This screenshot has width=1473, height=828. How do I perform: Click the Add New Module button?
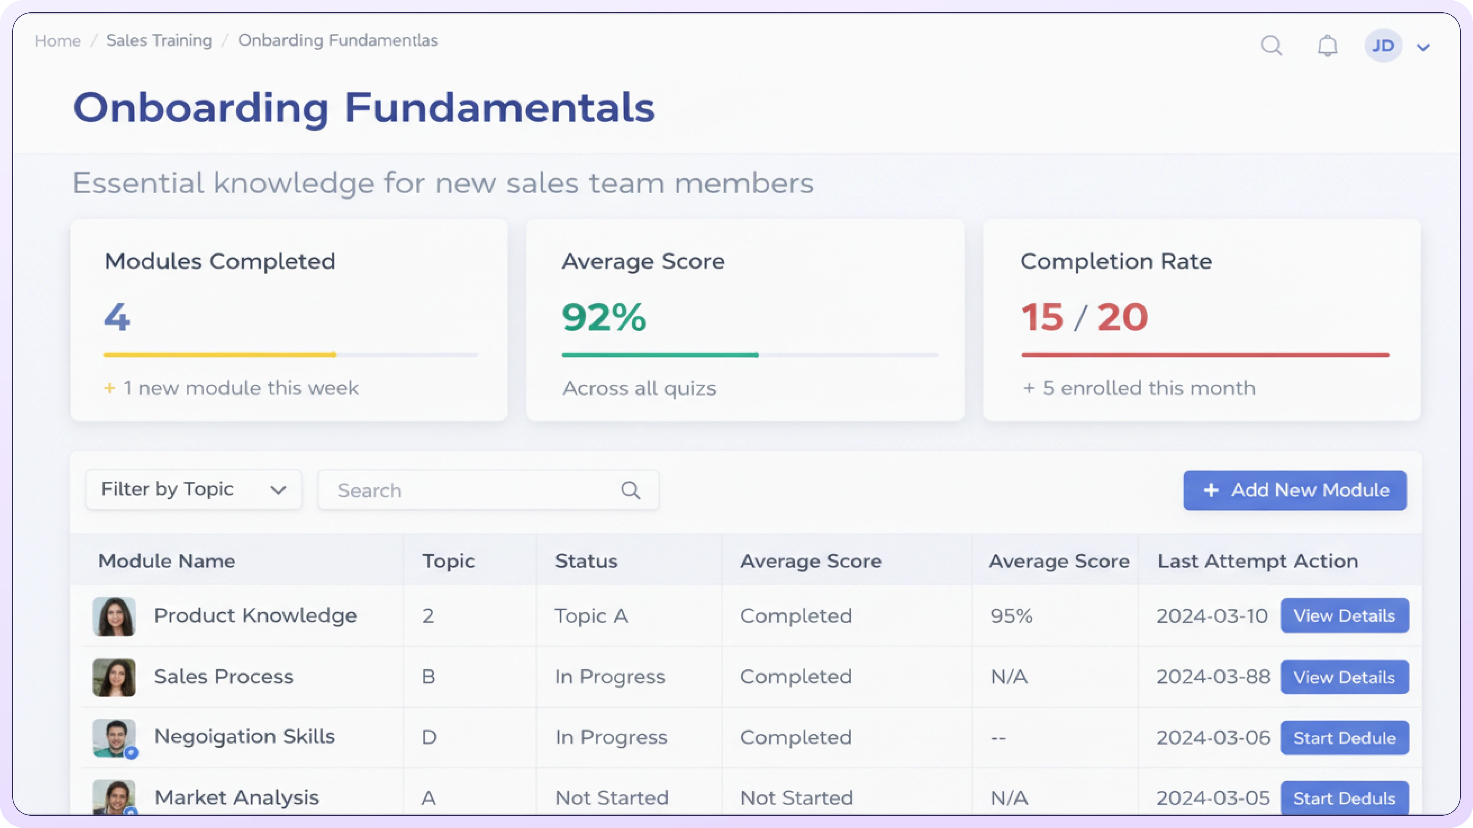pos(1295,490)
